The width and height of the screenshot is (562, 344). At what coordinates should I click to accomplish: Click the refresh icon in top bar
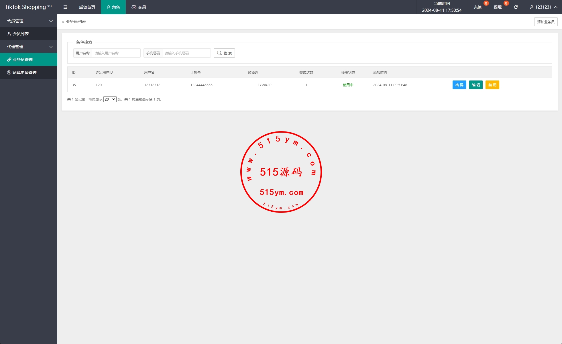click(x=516, y=7)
